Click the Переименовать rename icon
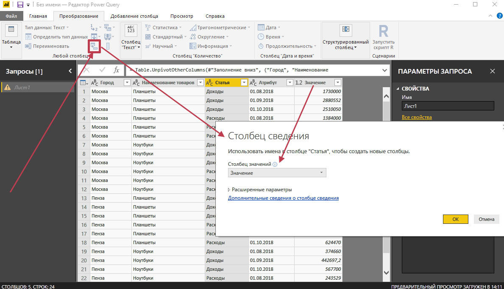 coord(28,46)
